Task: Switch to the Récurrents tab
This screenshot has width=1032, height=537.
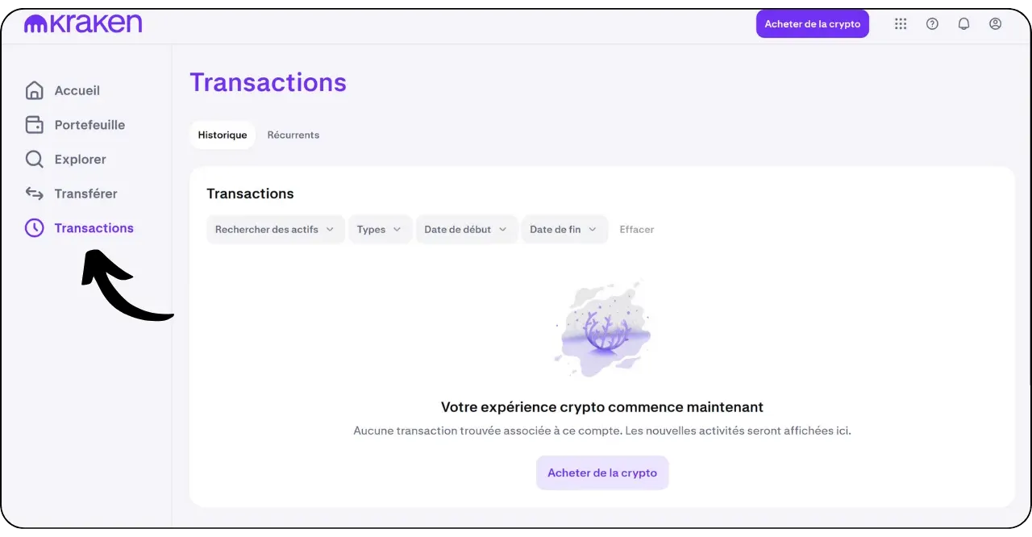Action: 293,135
